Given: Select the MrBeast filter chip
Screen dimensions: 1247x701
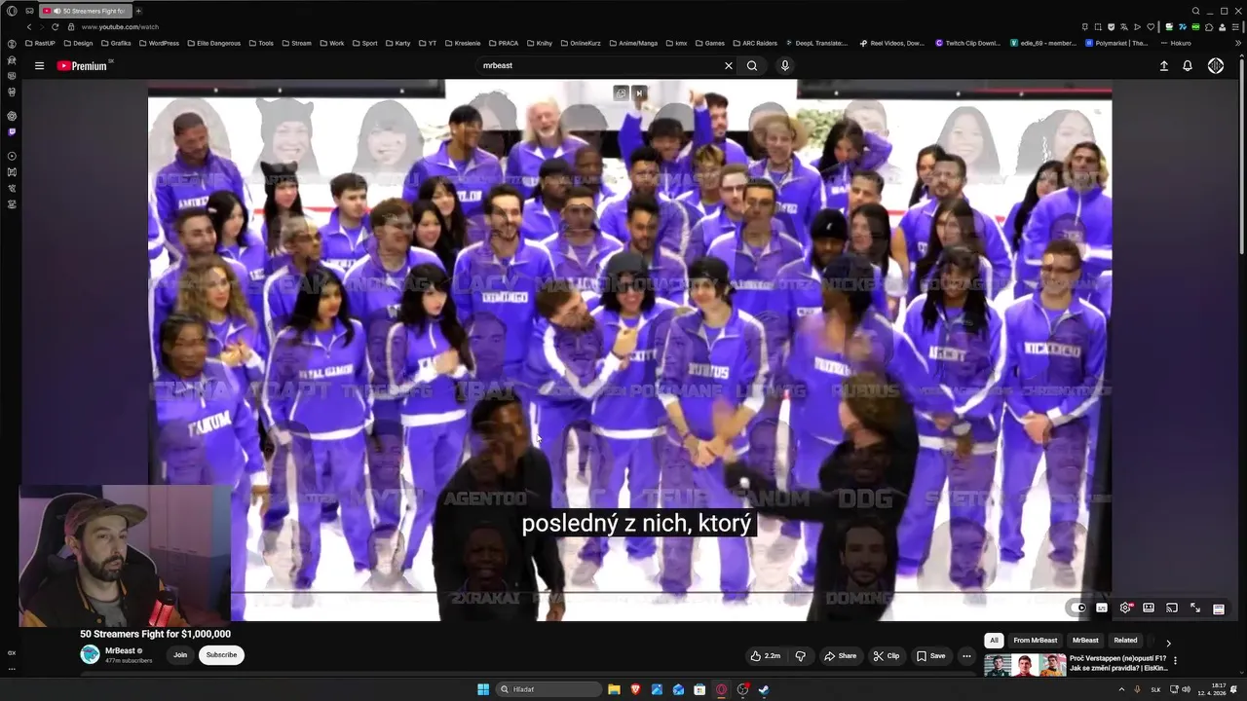Looking at the screenshot, I should pyautogui.click(x=1085, y=641).
